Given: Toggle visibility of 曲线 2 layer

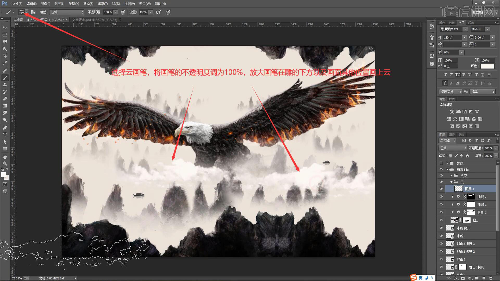Looking at the screenshot, I should point(441,197).
